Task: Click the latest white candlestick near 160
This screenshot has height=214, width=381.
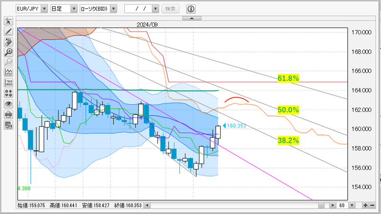Action: click(218, 132)
